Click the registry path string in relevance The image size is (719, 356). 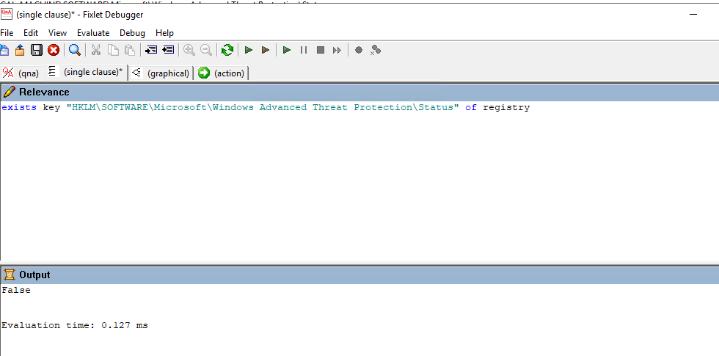[x=263, y=107]
